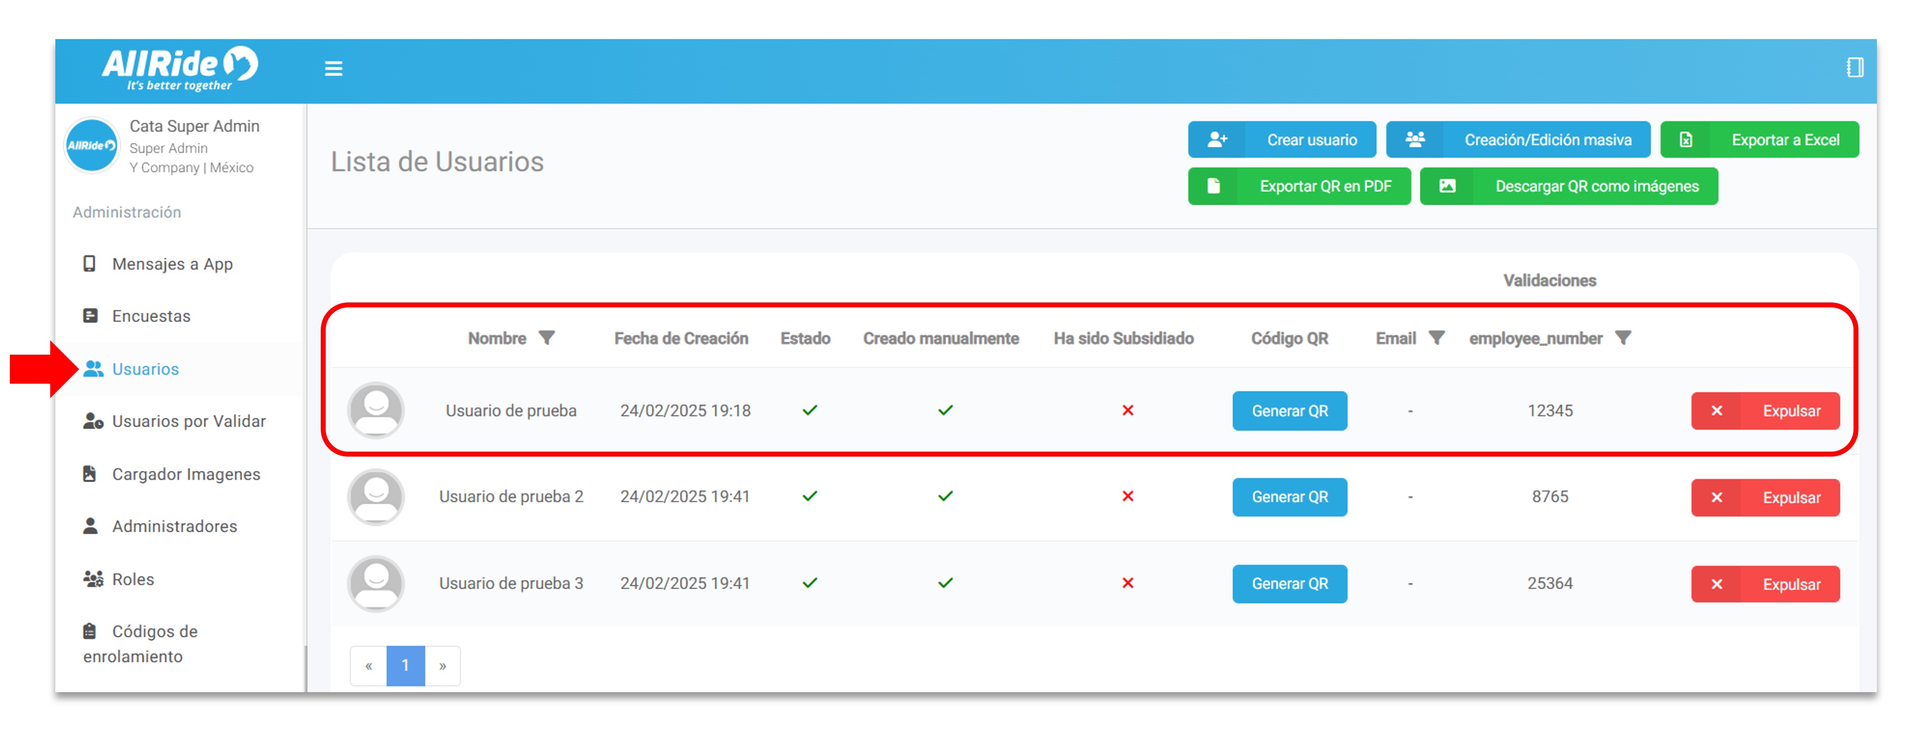The width and height of the screenshot is (1921, 733).
Task: Open the notebook icon at top right
Action: (1854, 68)
